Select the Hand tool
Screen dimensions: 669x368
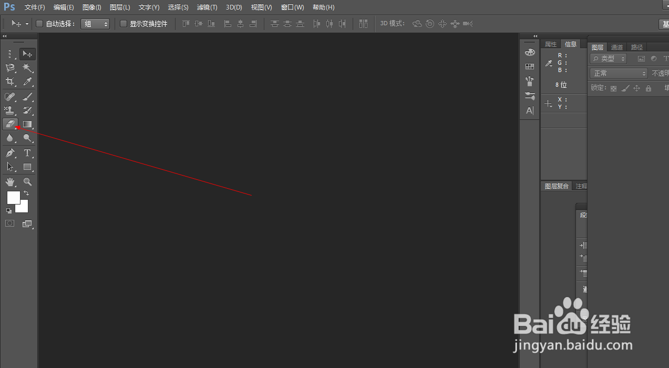coord(9,182)
